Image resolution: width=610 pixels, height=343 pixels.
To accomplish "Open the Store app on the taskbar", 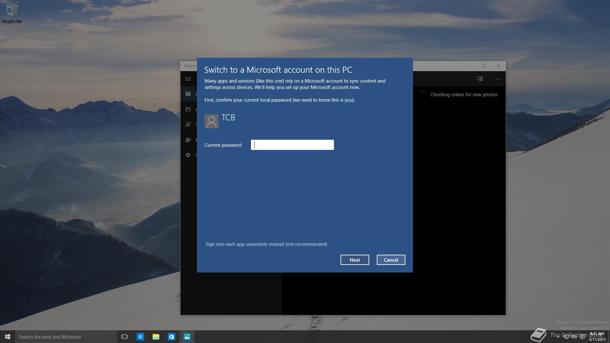I will click(x=171, y=337).
